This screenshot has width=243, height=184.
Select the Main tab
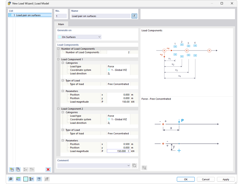coord(61,24)
